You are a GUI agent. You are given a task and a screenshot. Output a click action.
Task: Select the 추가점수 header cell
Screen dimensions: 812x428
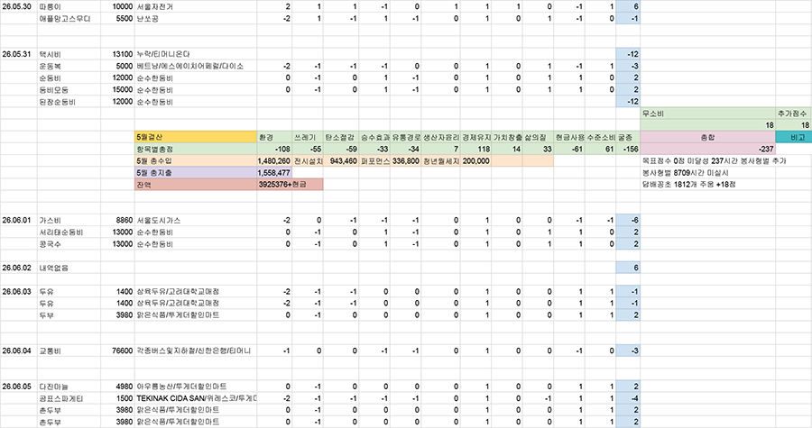point(794,114)
